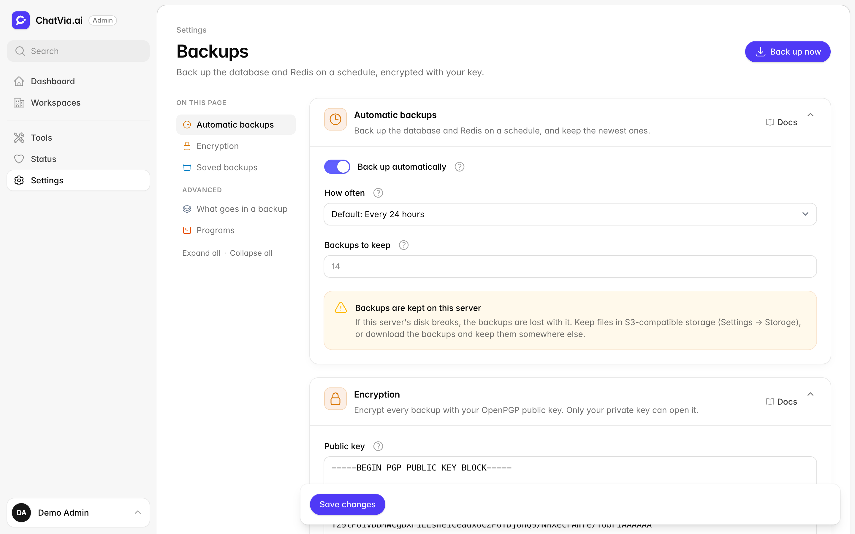855x534 pixels.
Task: Click the DA avatar
Action: 21,512
